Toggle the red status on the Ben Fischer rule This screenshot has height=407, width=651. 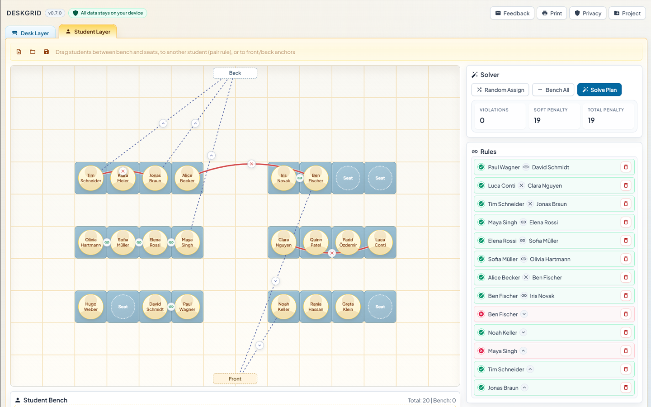[x=481, y=314]
